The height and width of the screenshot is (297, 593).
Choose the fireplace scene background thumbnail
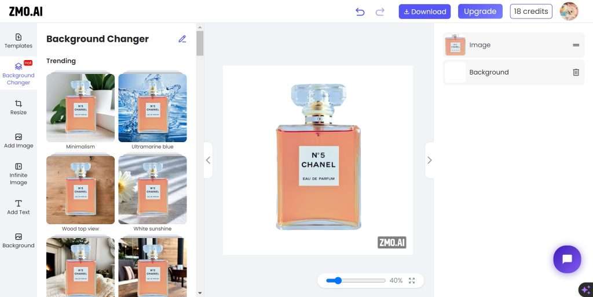[x=80, y=267]
